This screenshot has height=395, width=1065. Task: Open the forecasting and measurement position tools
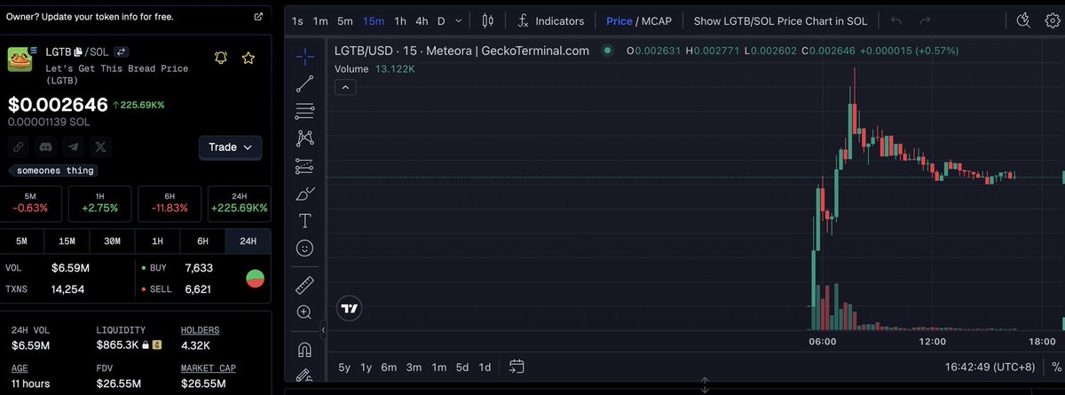tap(304, 165)
